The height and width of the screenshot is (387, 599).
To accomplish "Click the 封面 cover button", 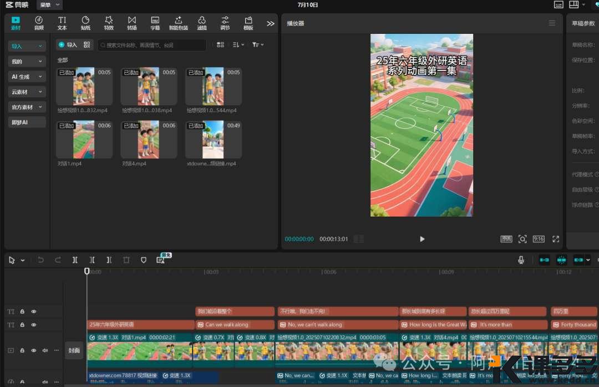I will tap(74, 350).
